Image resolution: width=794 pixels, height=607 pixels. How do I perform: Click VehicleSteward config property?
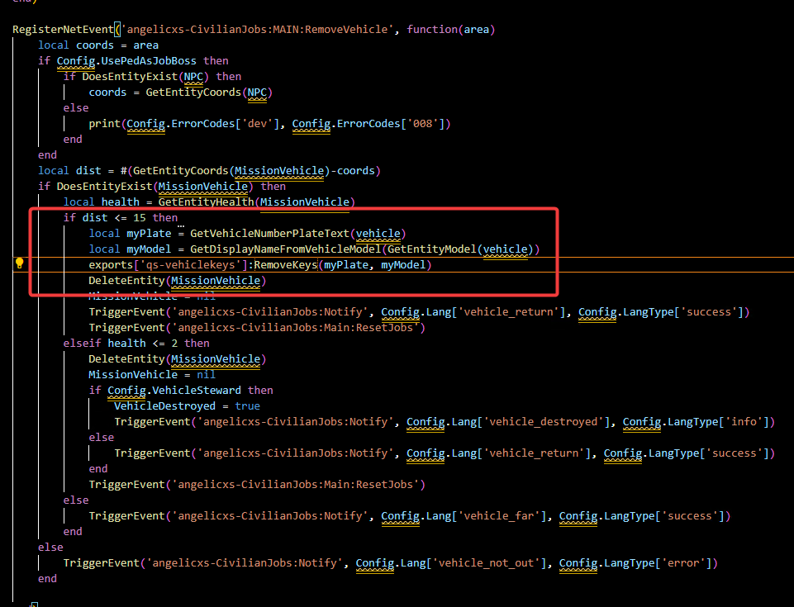coord(197,391)
